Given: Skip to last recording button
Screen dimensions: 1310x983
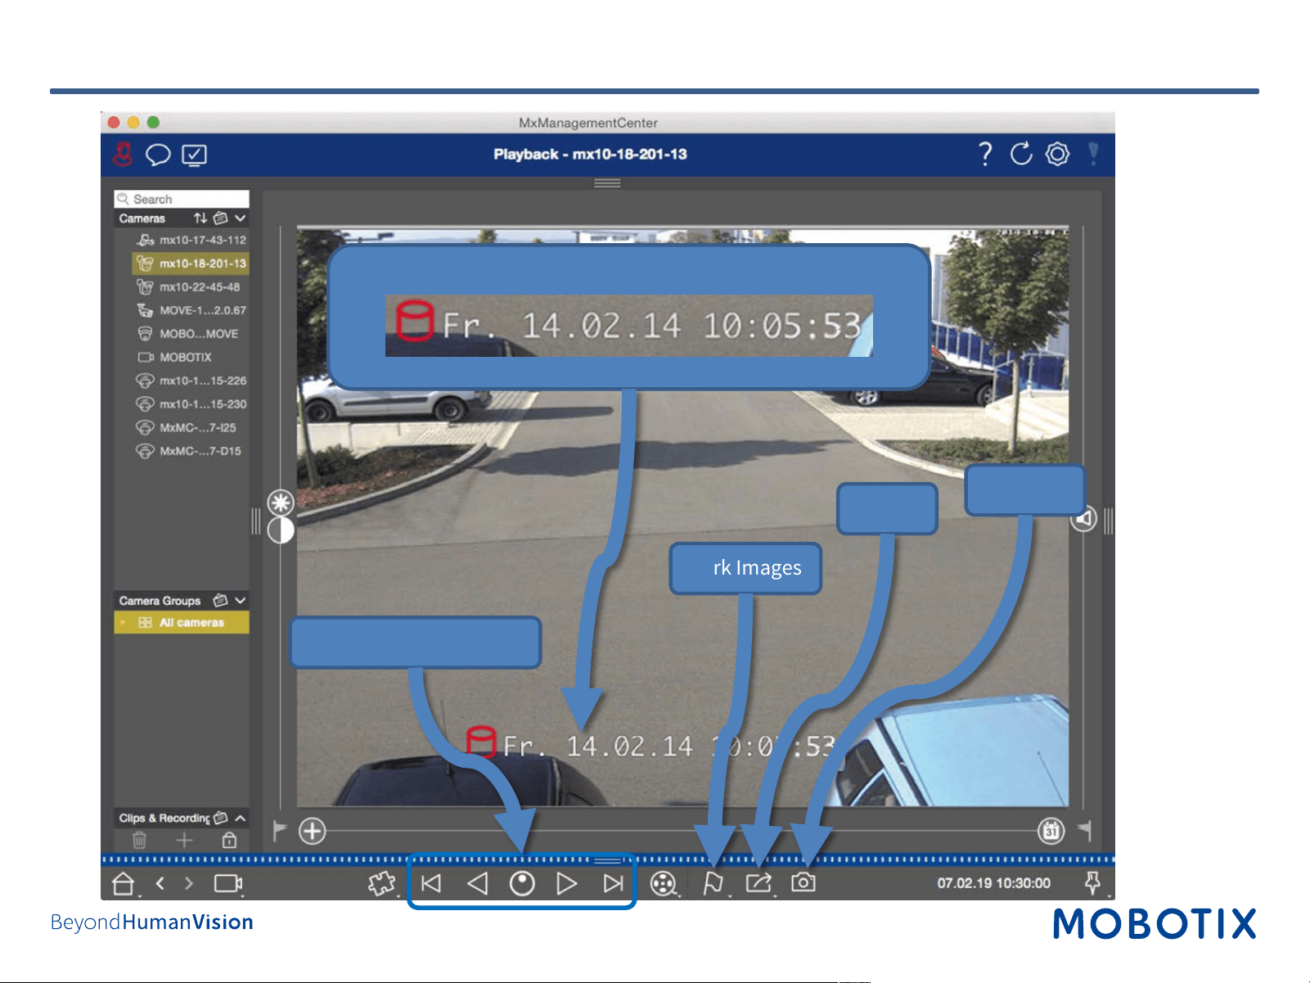Looking at the screenshot, I should [x=613, y=884].
